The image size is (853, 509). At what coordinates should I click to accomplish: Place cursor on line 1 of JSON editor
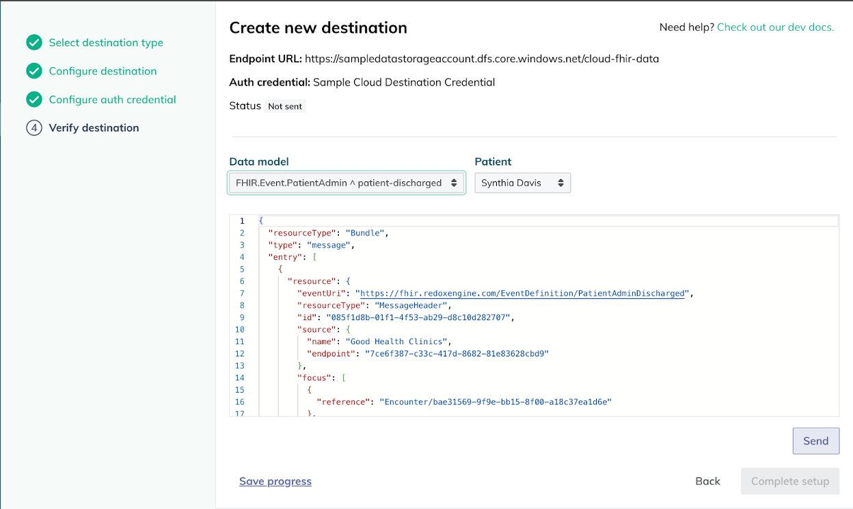pyautogui.click(x=547, y=221)
